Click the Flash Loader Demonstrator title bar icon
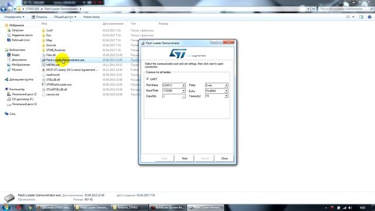Screen dimensions: 375x211 pos(143,43)
